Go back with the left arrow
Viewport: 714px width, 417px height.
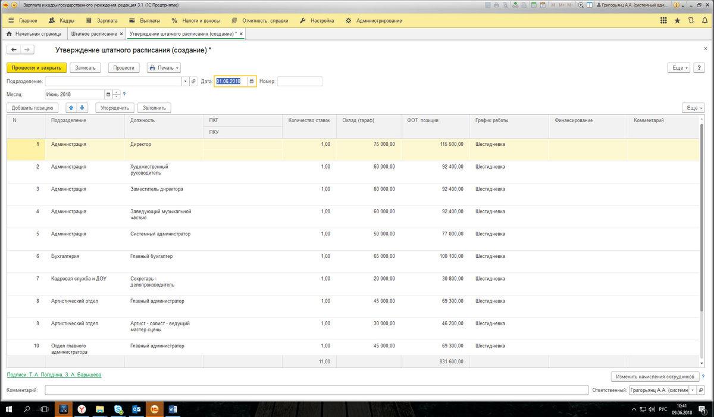coord(14,50)
